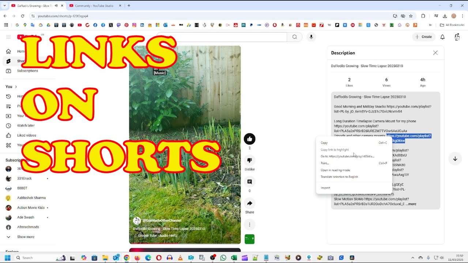468x263 pixels.
Task: Open Liked videos in sidebar
Action: [x=26, y=135]
